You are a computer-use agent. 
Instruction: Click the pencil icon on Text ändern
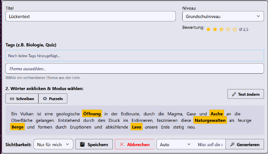point(234,94)
